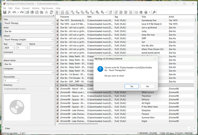Click the tag sources globe icon
The width and height of the screenshot is (198, 135).
(x=146, y=12)
